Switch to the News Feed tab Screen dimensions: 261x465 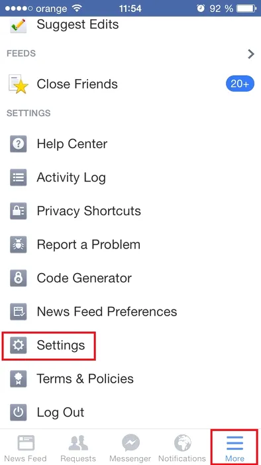tap(26, 448)
